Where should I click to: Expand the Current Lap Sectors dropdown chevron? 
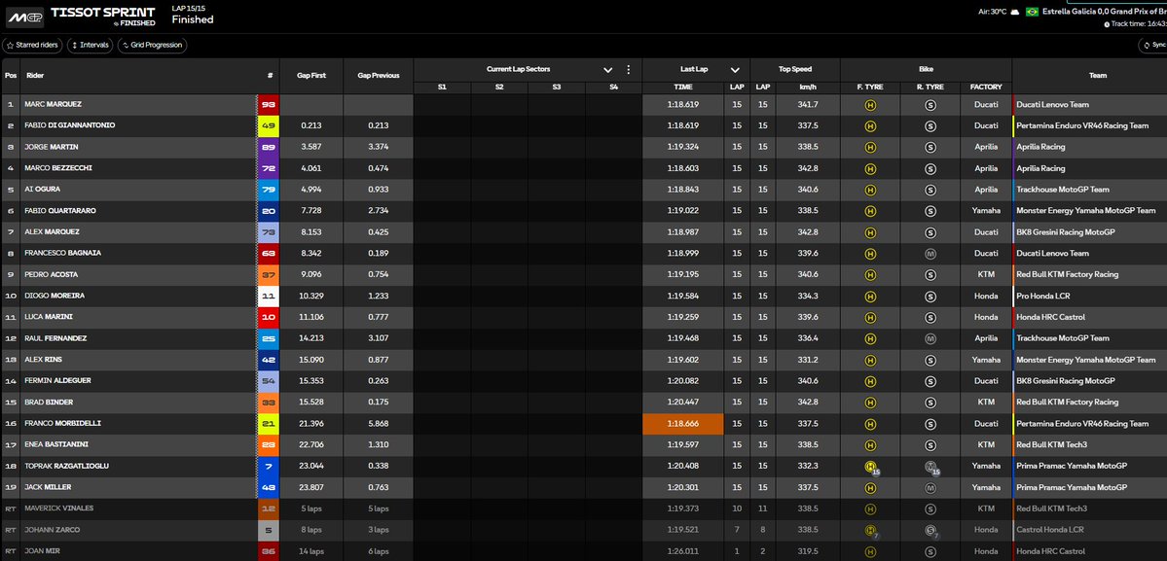(608, 70)
